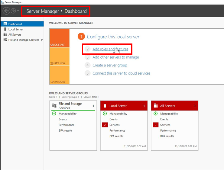
Task: Click the Dashboard breadcrumb title
Action: pyautogui.click(x=76, y=11)
